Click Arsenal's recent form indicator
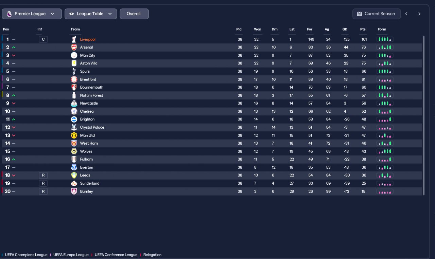This screenshot has height=259, width=435. (385, 47)
